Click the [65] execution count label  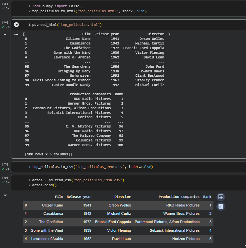click(x=5, y=4)
